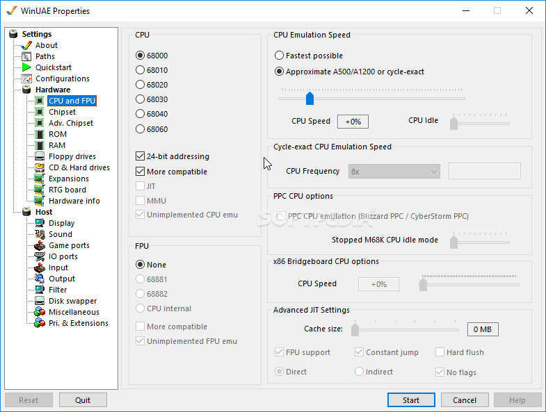Click the Help button

click(x=517, y=400)
